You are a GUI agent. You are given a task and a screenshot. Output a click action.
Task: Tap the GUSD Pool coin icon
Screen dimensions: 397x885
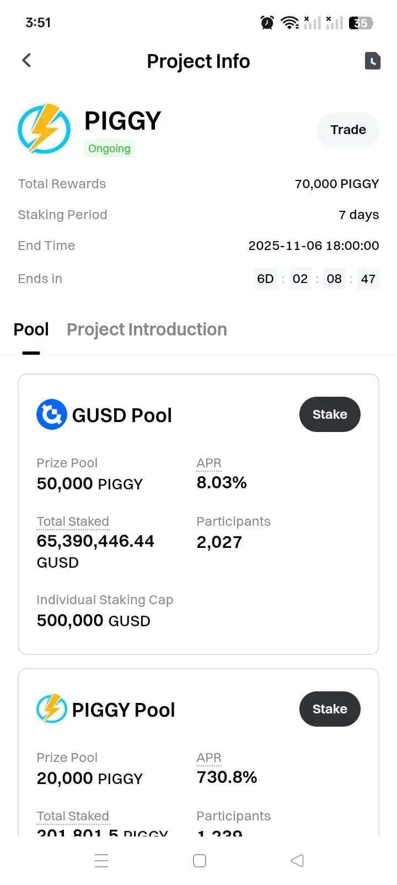tap(51, 414)
